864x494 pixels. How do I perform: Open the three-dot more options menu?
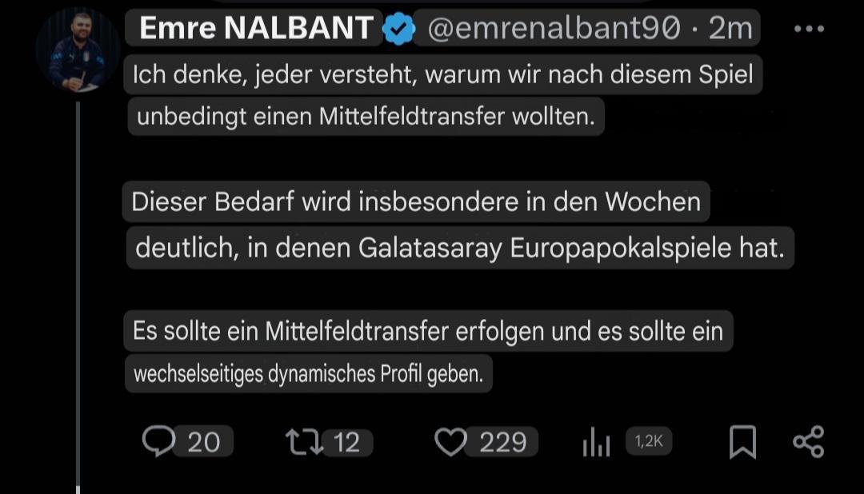point(808,30)
